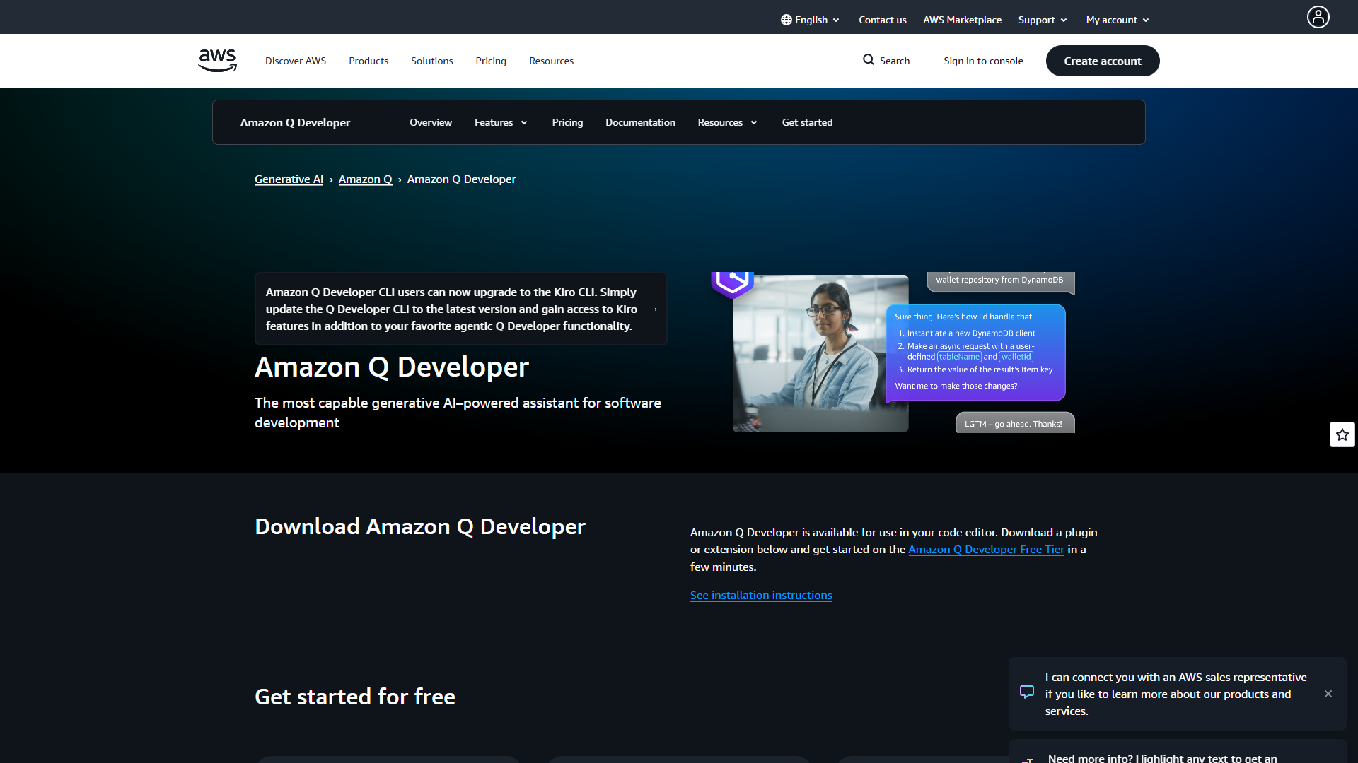Dismiss the sales representative message with X

point(1328,694)
